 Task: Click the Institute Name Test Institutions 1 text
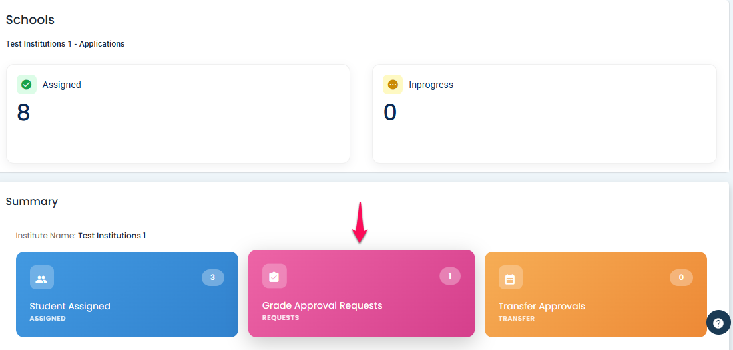(81, 236)
